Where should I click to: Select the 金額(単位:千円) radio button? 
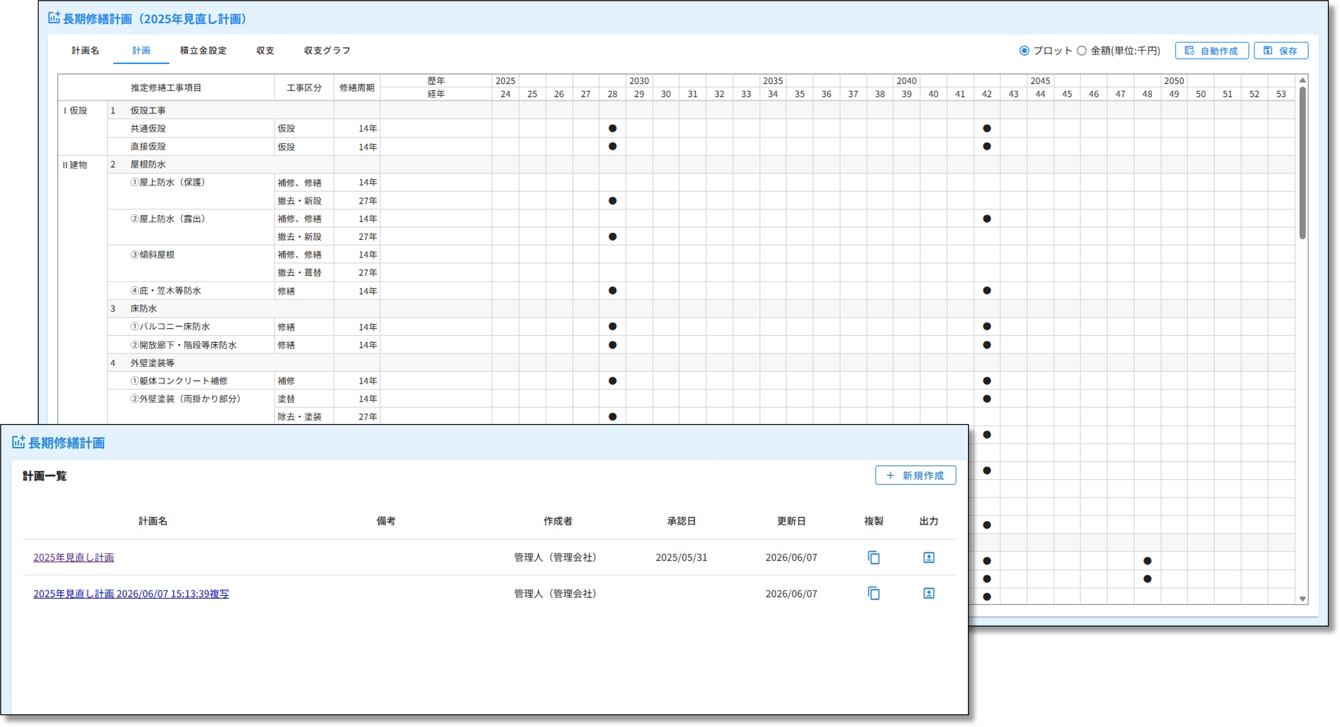point(1081,51)
